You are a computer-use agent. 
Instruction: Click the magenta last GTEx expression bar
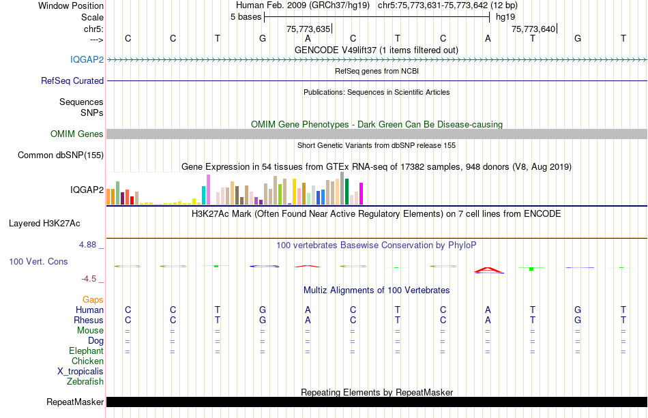coord(362,194)
